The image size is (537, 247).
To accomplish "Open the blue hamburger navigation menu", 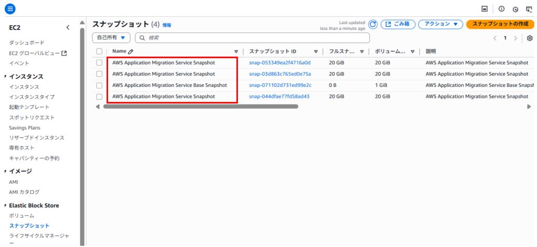I will [10, 9].
